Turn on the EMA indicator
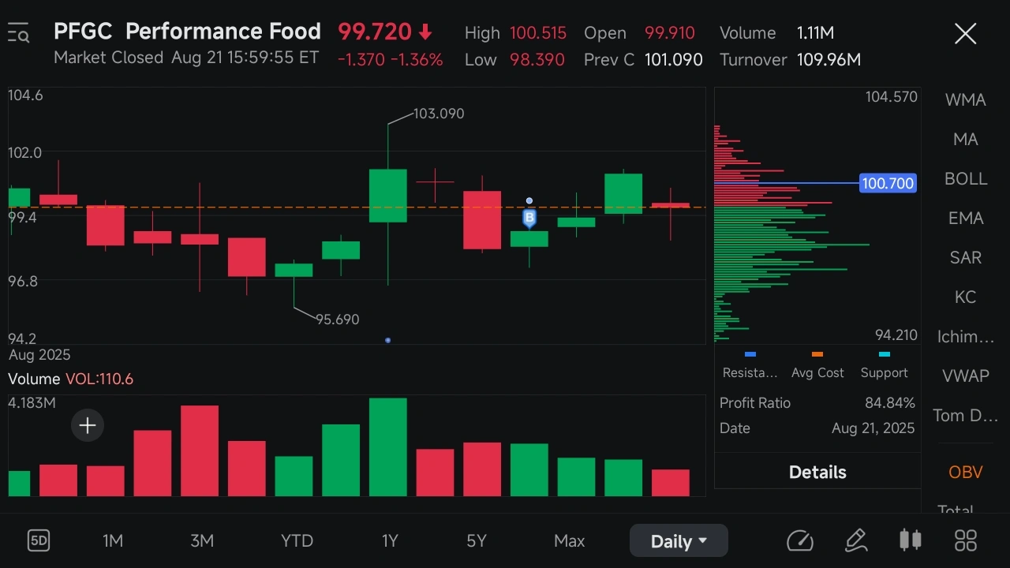This screenshot has width=1010, height=568. [965, 218]
